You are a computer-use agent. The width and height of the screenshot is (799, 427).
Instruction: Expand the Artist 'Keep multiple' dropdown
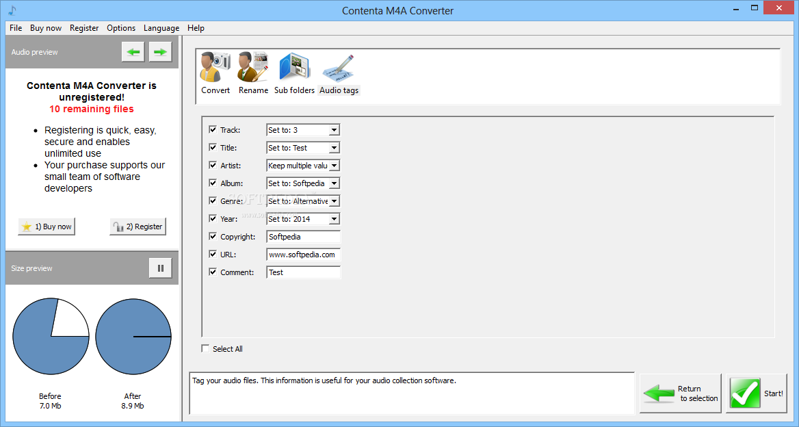point(334,166)
